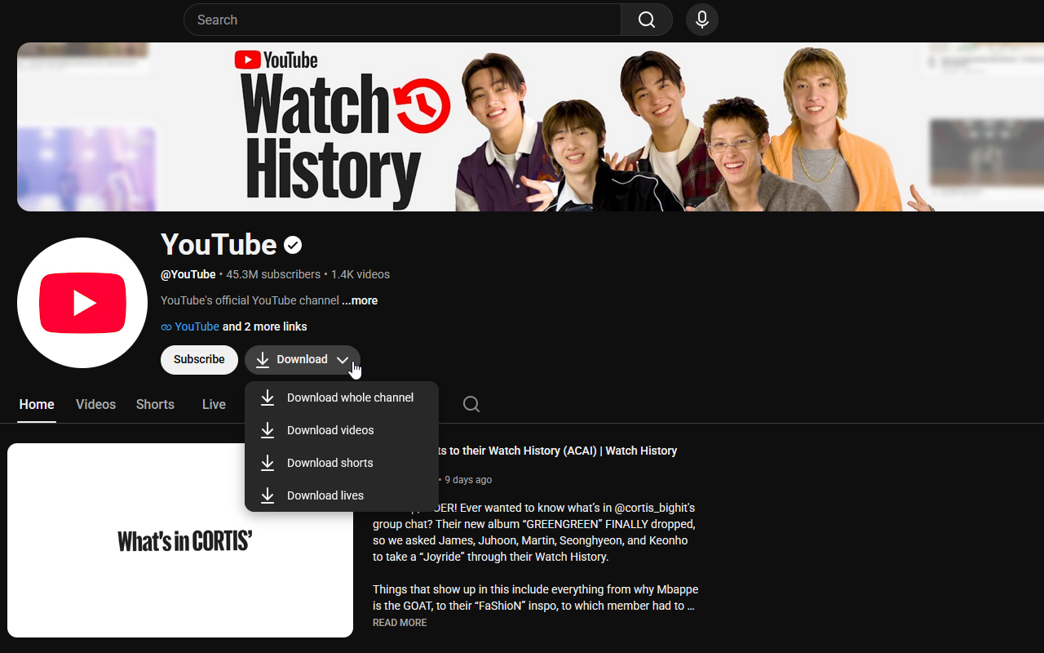Click the search magnifier button
Viewport: 1044px width, 653px height.
pyautogui.click(x=647, y=20)
